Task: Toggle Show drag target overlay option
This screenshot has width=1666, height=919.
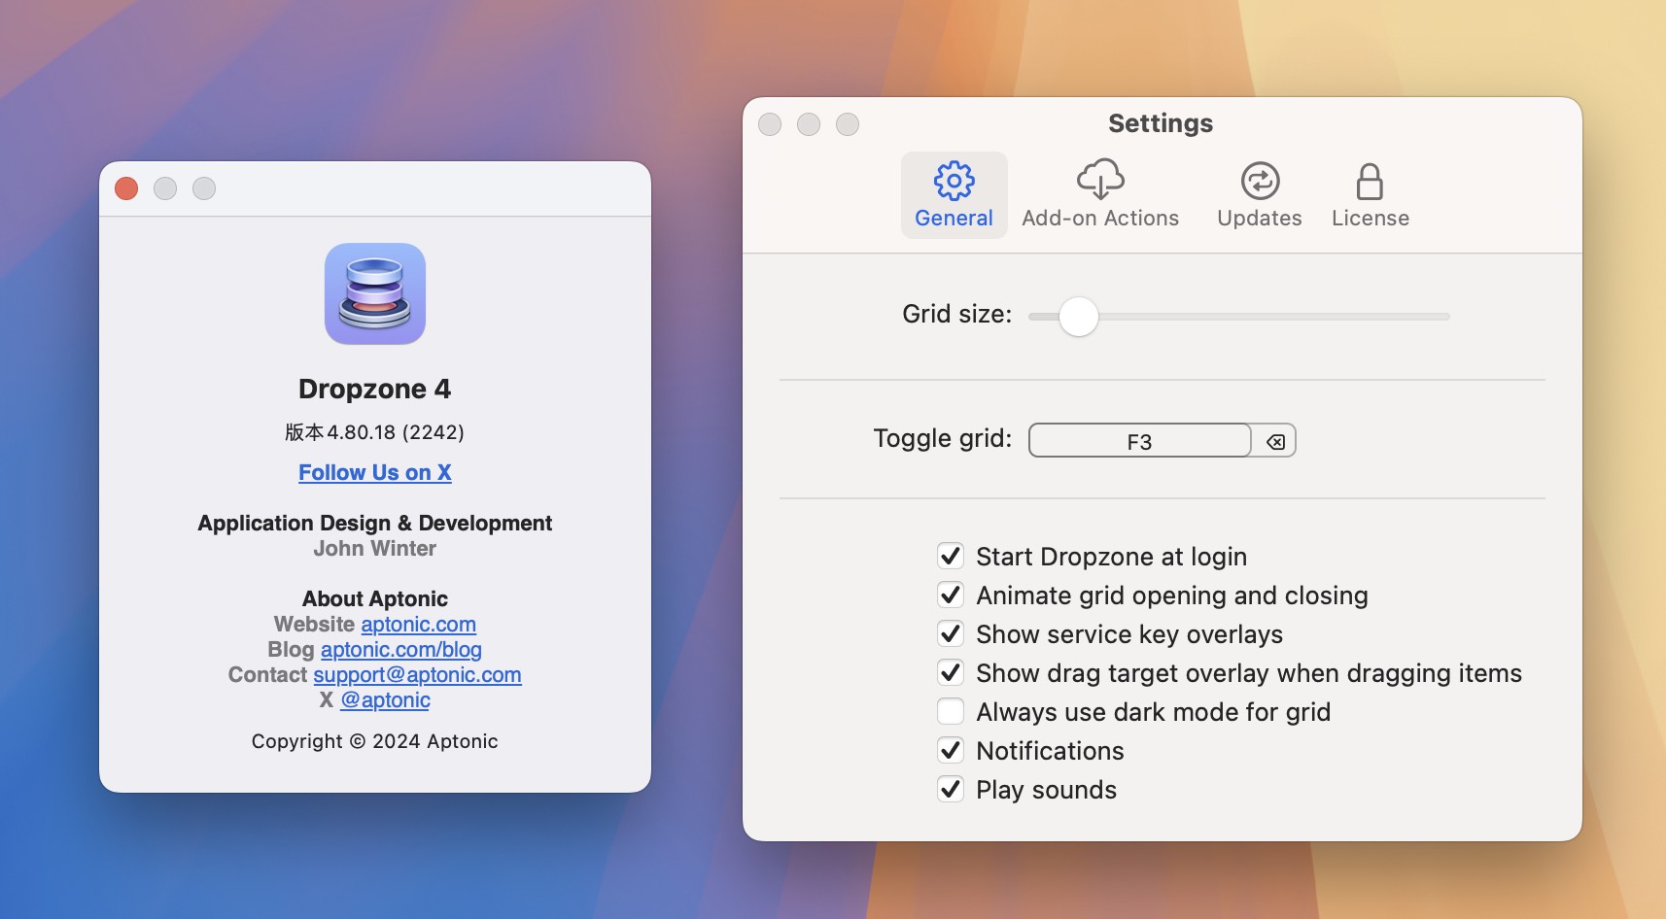Action: click(x=951, y=673)
